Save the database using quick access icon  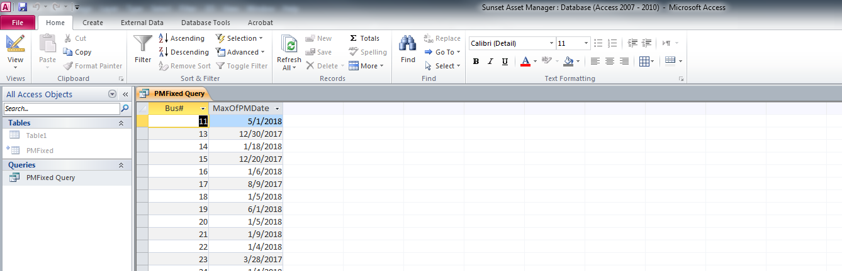pyautogui.click(x=23, y=8)
